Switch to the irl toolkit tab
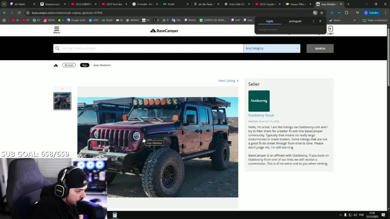 (144, 4)
